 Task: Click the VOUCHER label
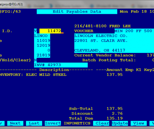tap(84, 31)
